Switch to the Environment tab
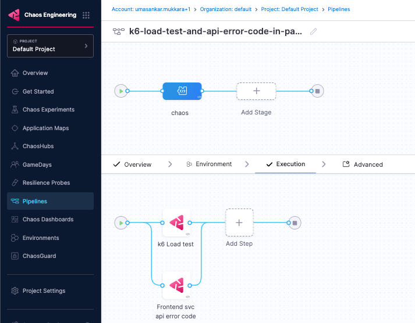 pyautogui.click(x=209, y=164)
